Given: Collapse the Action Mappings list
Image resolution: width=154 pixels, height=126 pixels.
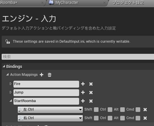Looking at the screenshot, I should pyautogui.click(x=8, y=74).
